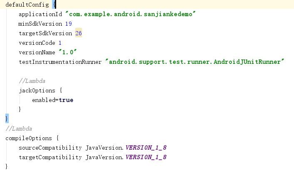294x170 pixels.
Task: Click the //Lambda comment above compileOptions
Action: (19, 129)
